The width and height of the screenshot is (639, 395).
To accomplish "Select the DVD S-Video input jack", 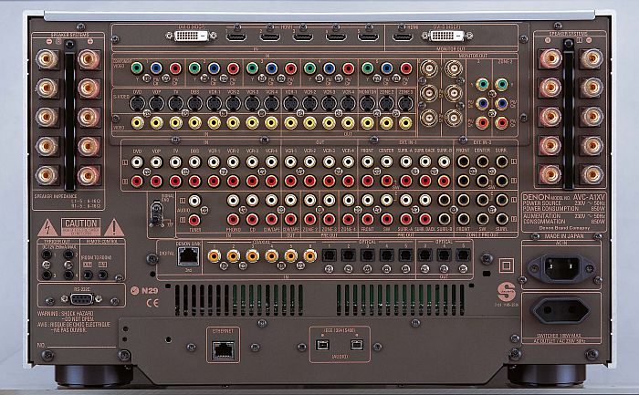I will click(135, 103).
